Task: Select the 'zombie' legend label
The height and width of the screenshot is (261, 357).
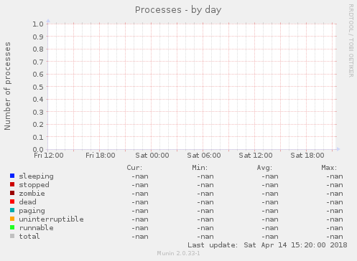Action: 32,194
